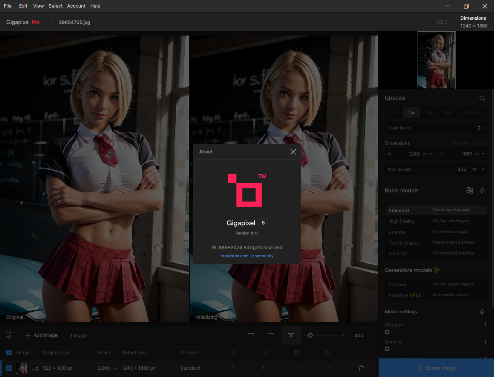This screenshot has width=494, height=377.
Task: Click the Gigapixel Pro logo text
Action: tap(23, 22)
